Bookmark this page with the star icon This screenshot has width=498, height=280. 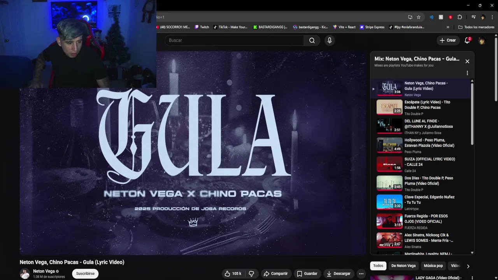click(x=419, y=17)
